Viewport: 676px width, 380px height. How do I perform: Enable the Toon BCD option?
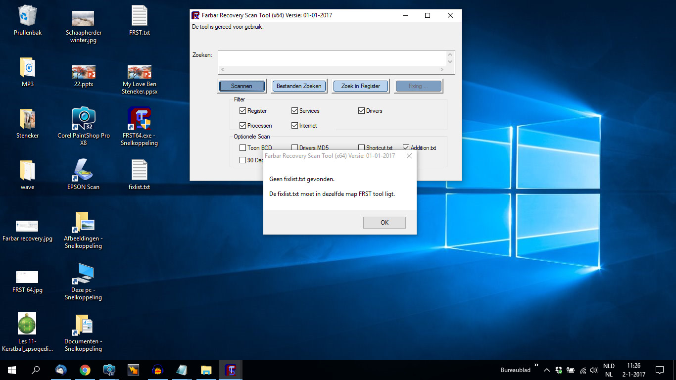tap(243, 147)
